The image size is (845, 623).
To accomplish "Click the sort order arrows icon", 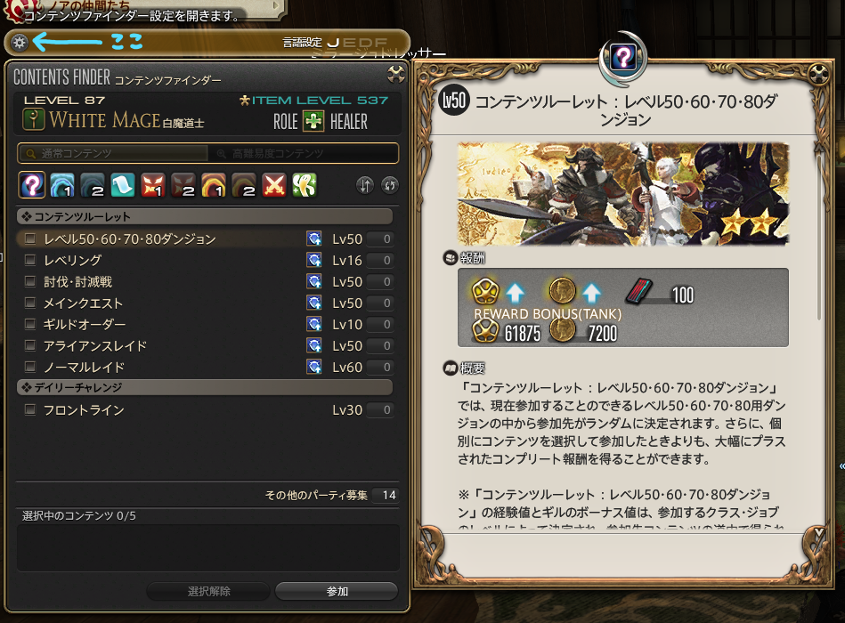I will coord(365,185).
